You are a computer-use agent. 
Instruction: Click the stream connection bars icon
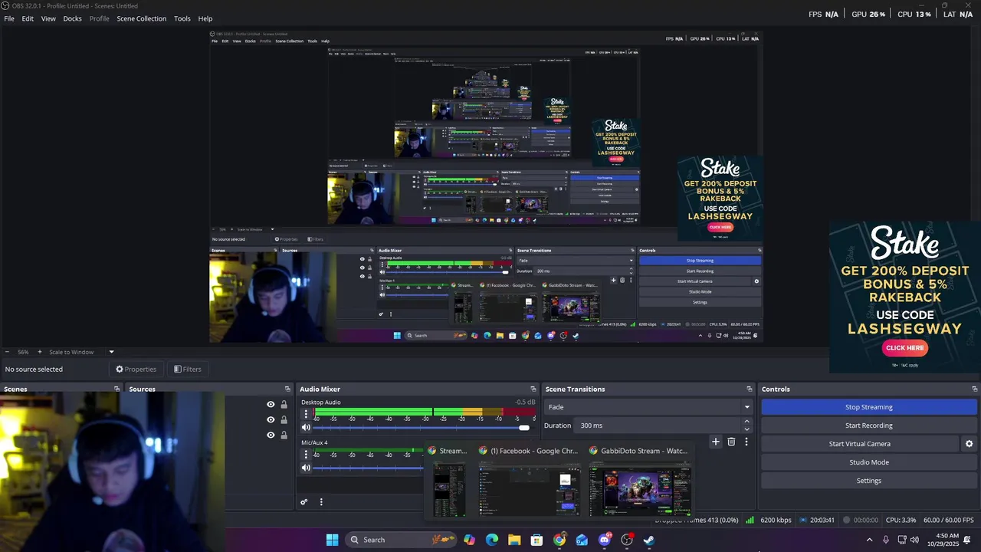click(750, 520)
